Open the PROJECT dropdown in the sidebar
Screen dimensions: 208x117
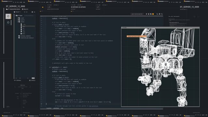17,12
